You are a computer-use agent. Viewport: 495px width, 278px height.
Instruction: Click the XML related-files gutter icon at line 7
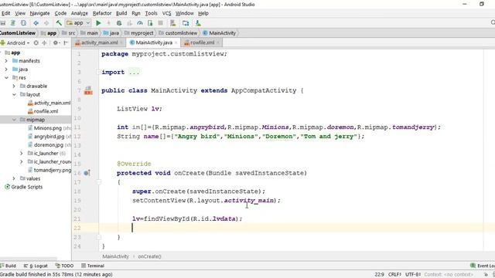[88, 91]
